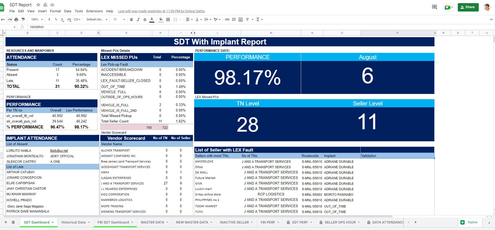Open the File menu
This screenshot has height=230, width=495.
point(12,11)
